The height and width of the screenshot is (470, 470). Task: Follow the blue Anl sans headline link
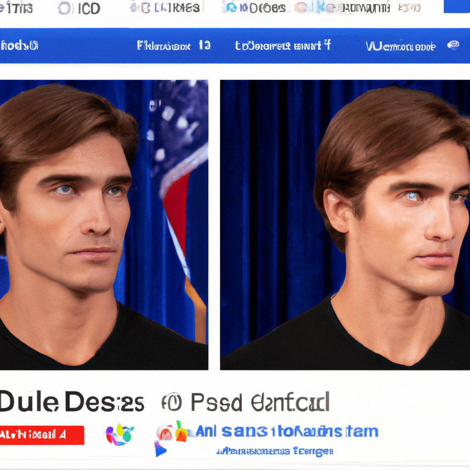point(287,431)
